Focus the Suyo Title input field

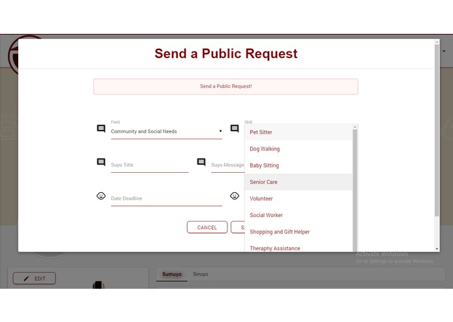[150, 165]
